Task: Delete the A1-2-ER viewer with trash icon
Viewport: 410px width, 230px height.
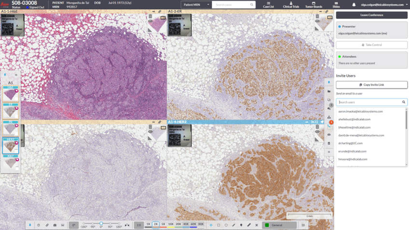Action: [x=317, y=16]
